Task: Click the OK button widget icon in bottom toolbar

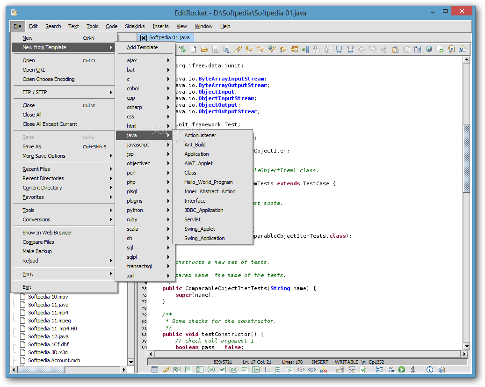Action: click(x=233, y=369)
